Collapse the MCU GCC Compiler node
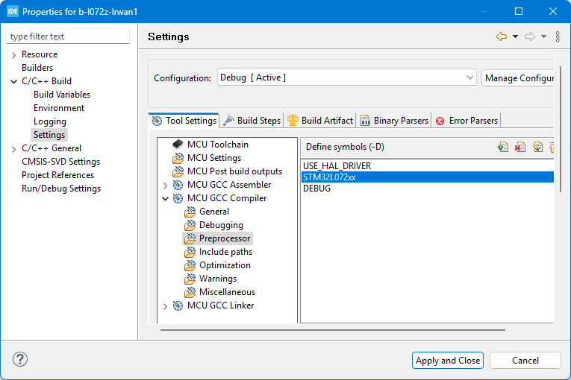 coord(166,198)
